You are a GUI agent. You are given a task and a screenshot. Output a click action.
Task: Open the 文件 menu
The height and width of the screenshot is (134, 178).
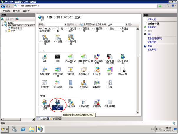[x=6, y=11]
